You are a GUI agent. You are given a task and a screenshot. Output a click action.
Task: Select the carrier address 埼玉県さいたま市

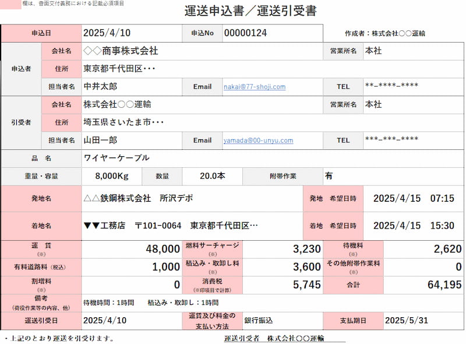123,122
